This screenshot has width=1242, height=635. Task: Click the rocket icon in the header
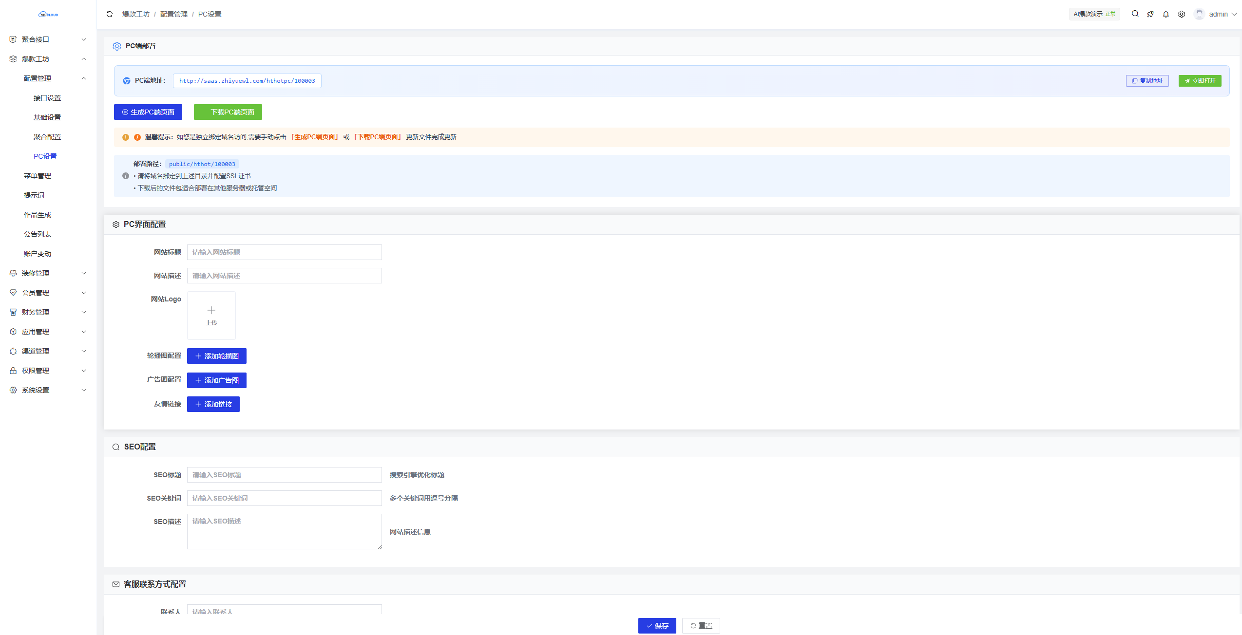(1150, 14)
